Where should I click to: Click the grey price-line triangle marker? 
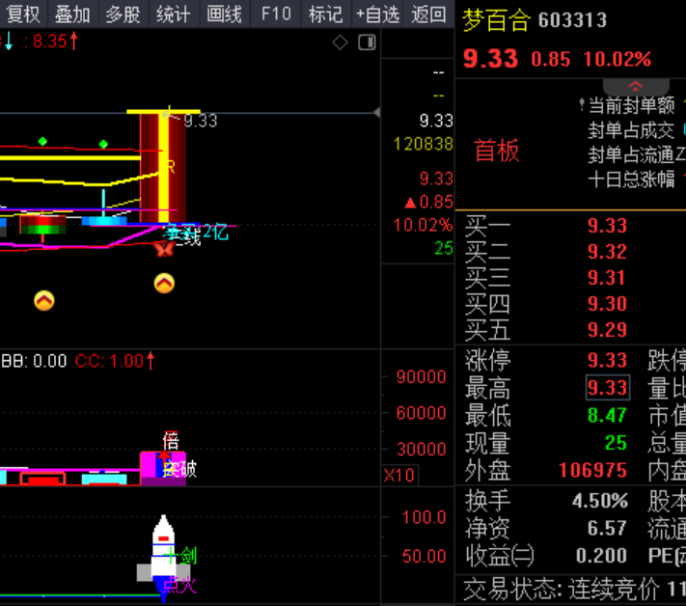pyautogui.click(x=376, y=113)
